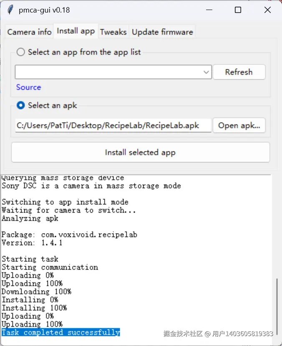The image size is (282, 346).
Task: Start Install selected app
Action: click(x=140, y=152)
